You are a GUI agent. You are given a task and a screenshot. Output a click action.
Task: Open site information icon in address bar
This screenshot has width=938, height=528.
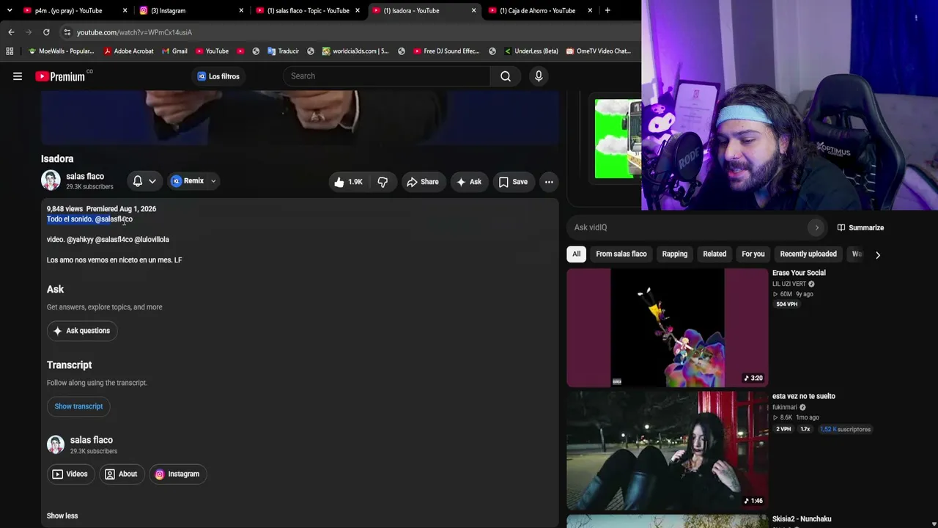67,32
